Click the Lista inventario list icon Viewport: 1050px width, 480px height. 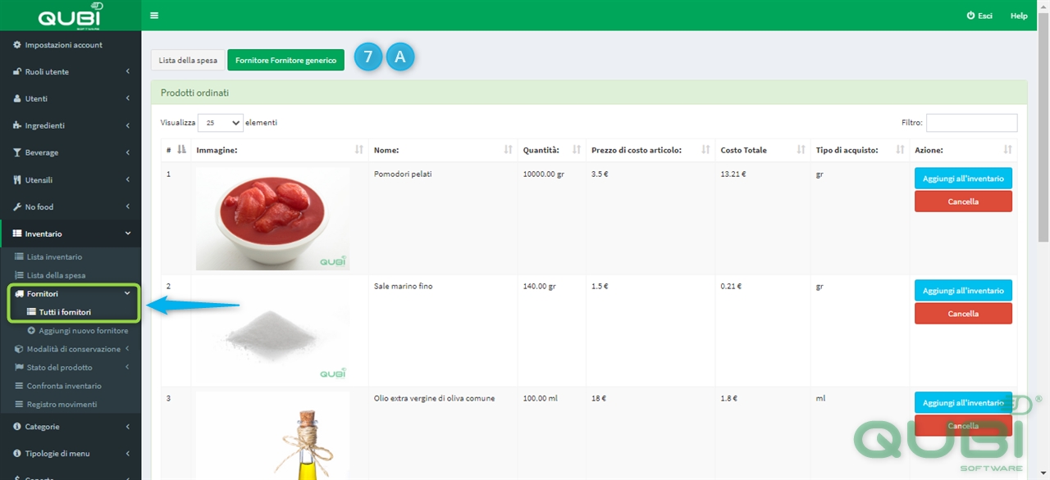coord(19,257)
